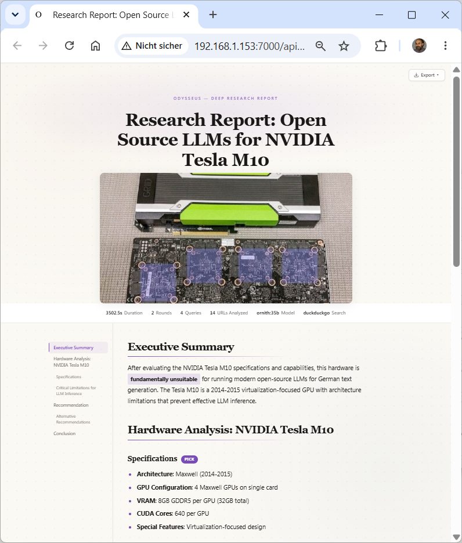Click the 'CUDA Cores: 640 per GPU' bullet
462x543 pixels.
[172, 513]
